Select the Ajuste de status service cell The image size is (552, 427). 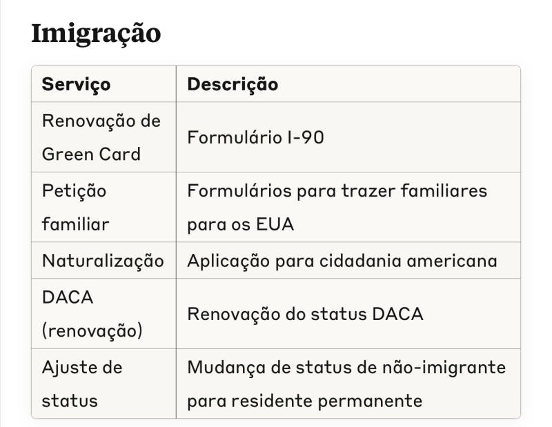pyautogui.click(x=81, y=384)
